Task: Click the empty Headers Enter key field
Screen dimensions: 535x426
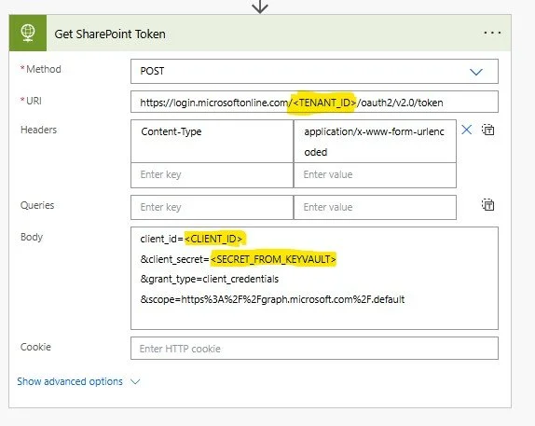Action: [212, 174]
